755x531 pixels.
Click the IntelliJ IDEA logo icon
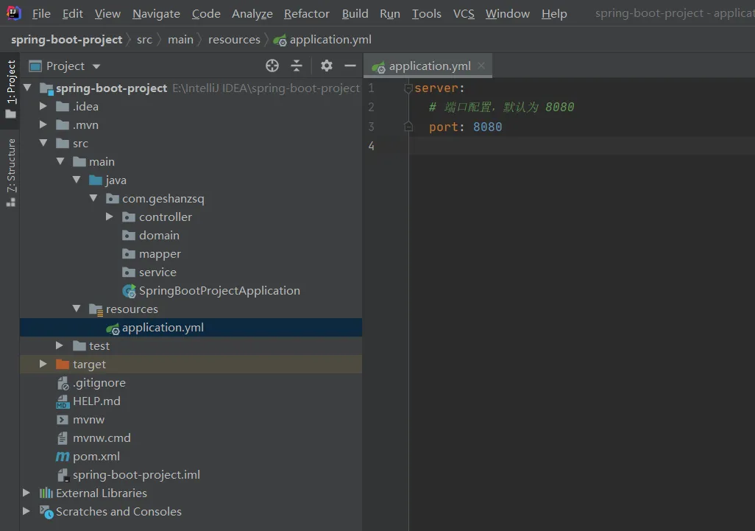point(13,13)
